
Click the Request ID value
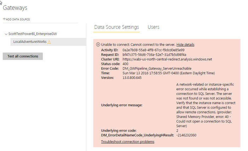154,55
